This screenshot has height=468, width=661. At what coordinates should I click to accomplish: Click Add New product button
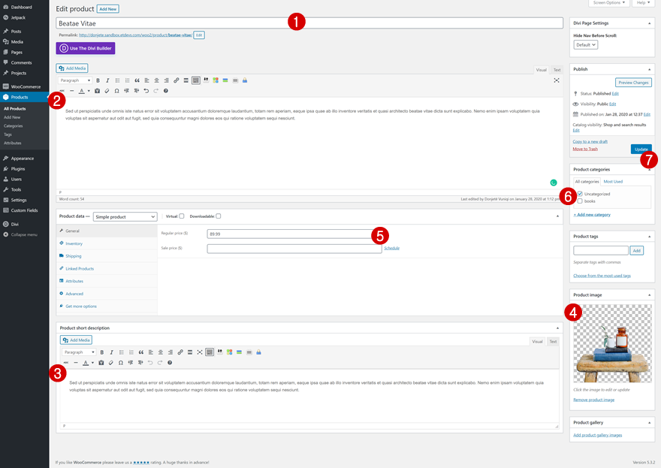pos(108,9)
